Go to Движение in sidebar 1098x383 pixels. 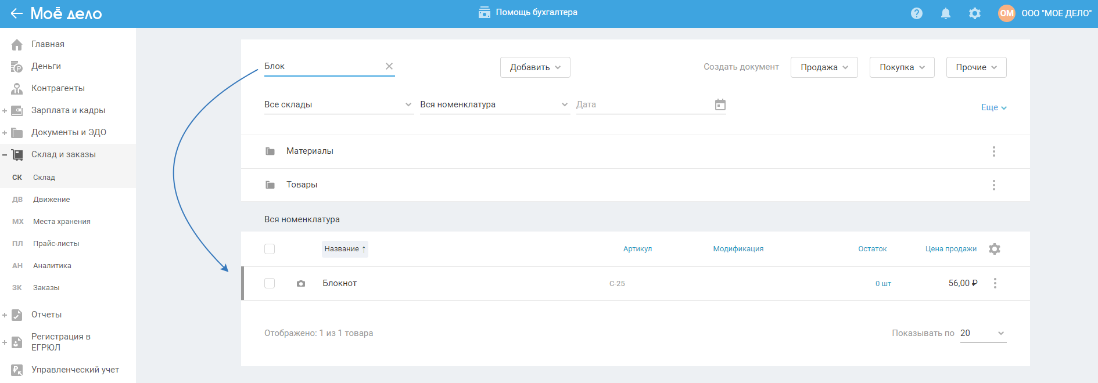click(x=51, y=200)
